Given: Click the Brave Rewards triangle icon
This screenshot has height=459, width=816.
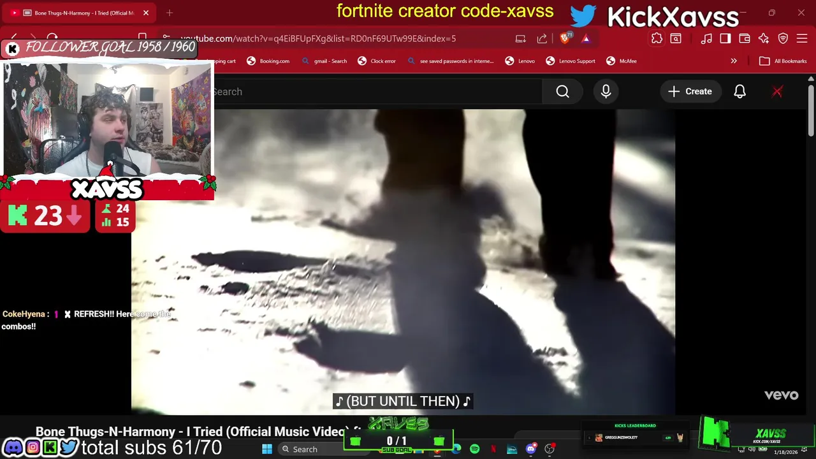Looking at the screenshot, I should (586, 38).
